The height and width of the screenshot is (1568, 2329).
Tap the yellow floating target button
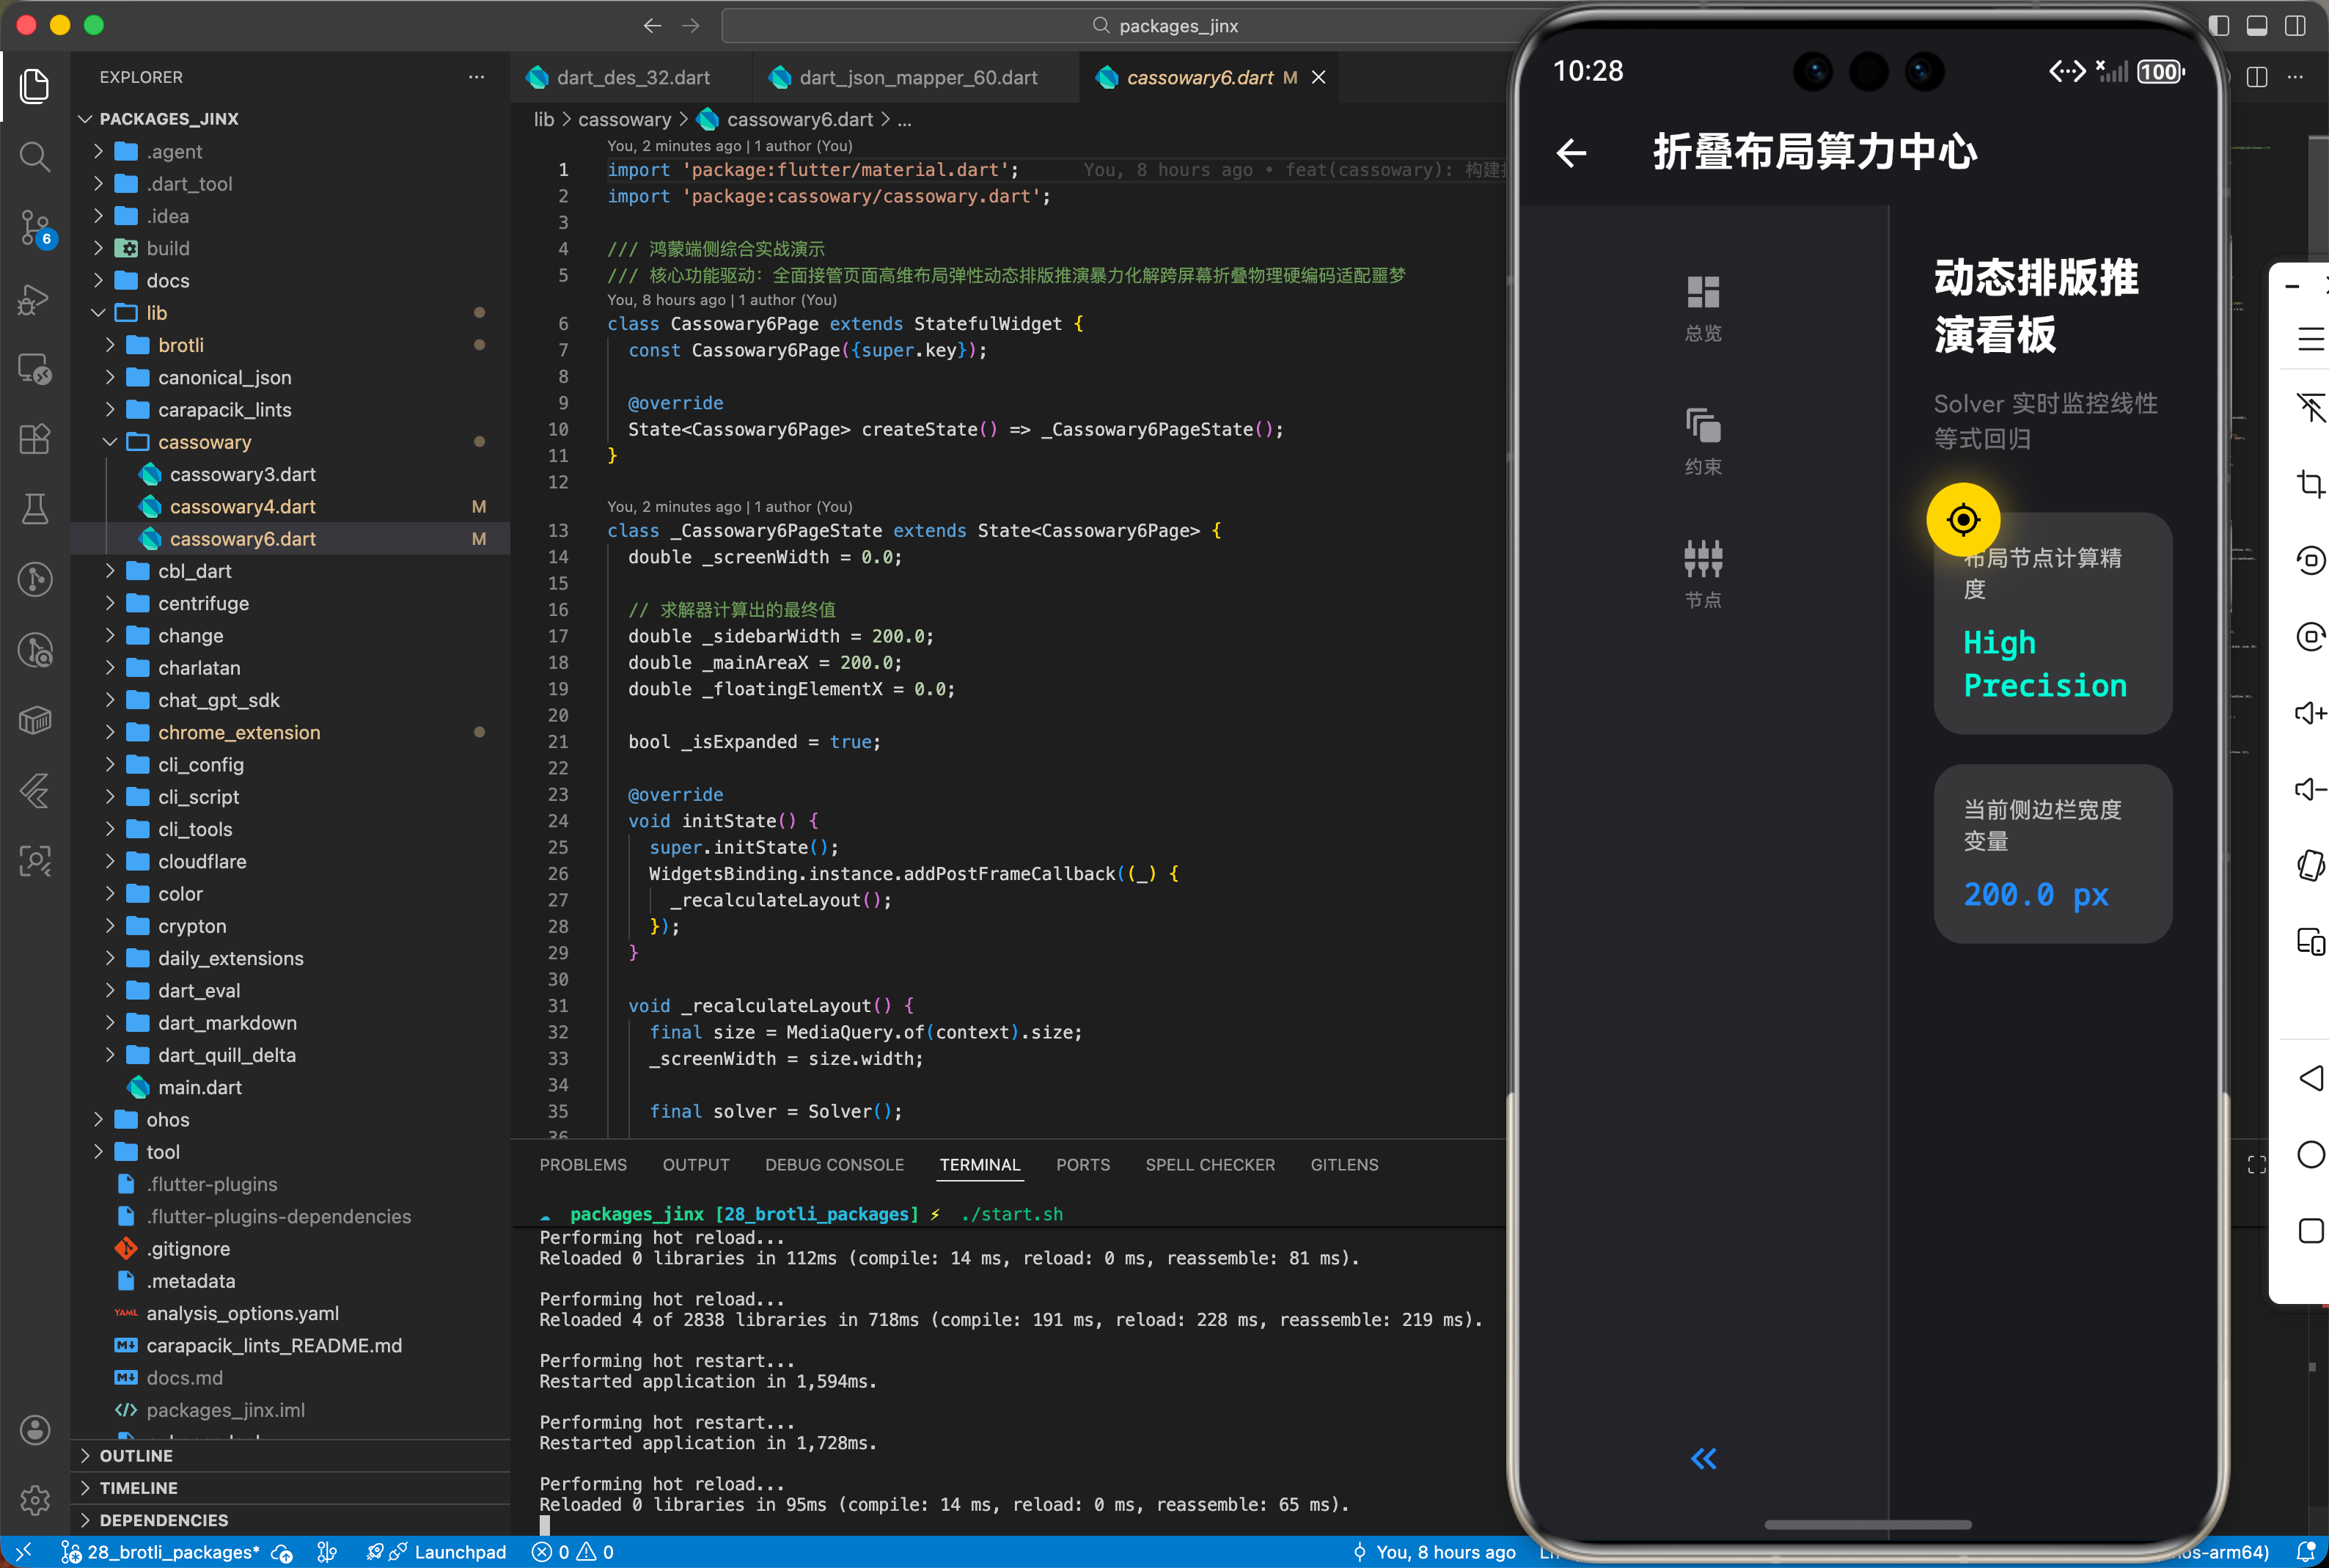coord(1962,520)
